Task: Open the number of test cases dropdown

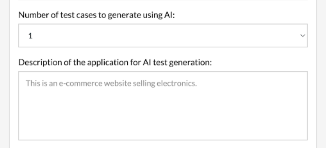Action: [x=163, y=36]
